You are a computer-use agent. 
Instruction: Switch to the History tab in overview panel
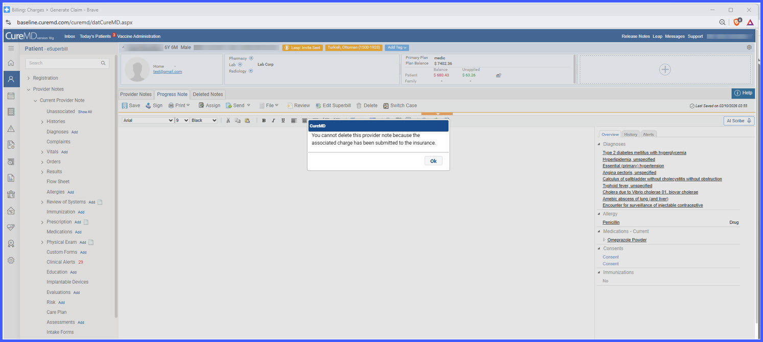click(x=631, y=134)
